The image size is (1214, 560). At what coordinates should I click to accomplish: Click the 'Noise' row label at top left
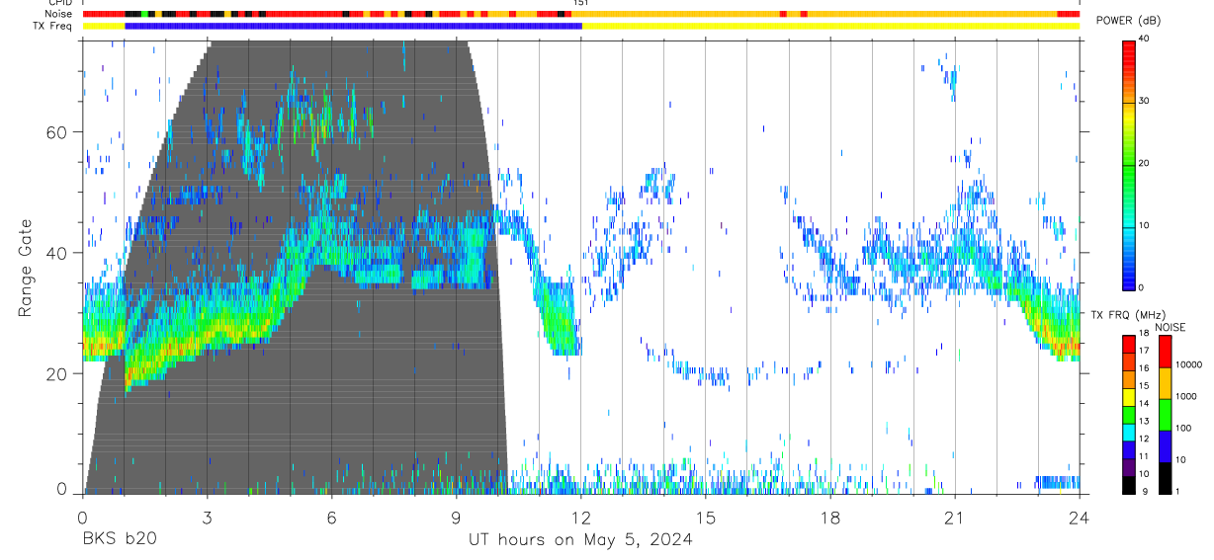tap(59, 15)
